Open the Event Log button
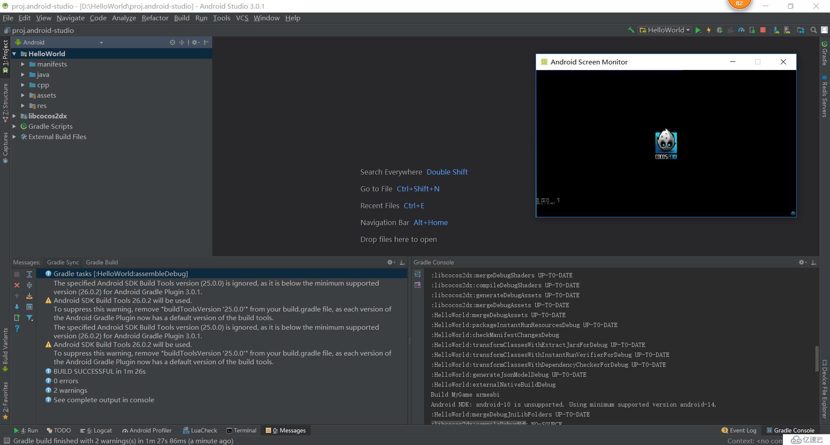Viewport: 830px width, 445px height. (739, 430)
